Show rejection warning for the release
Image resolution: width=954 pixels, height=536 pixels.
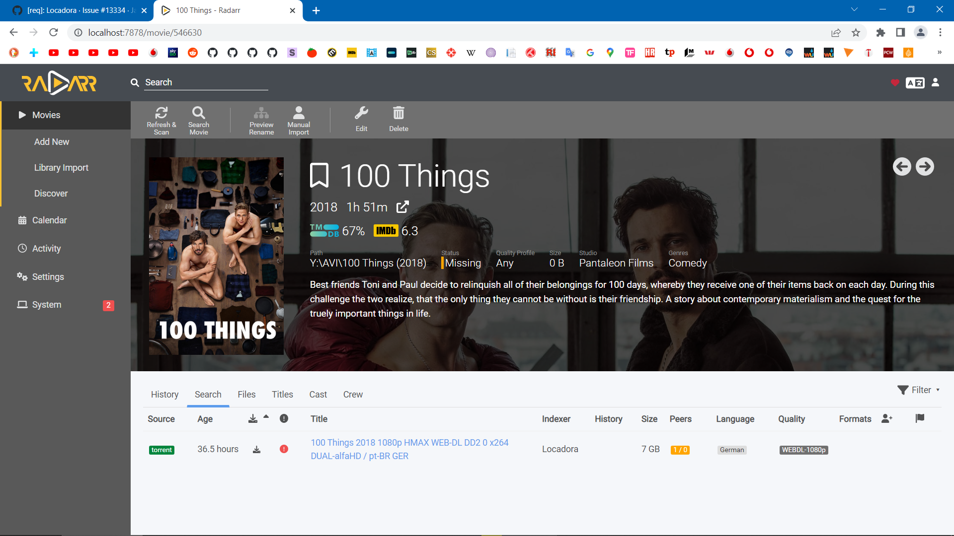[284, 449]
